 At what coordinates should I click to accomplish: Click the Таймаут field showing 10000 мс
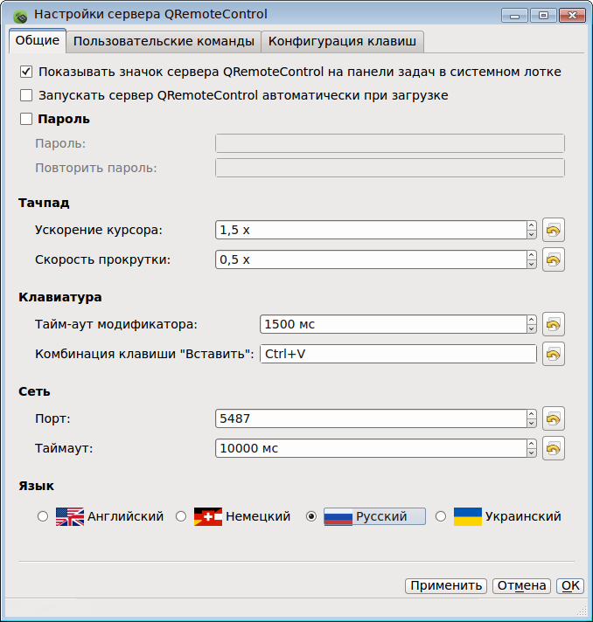371,448
